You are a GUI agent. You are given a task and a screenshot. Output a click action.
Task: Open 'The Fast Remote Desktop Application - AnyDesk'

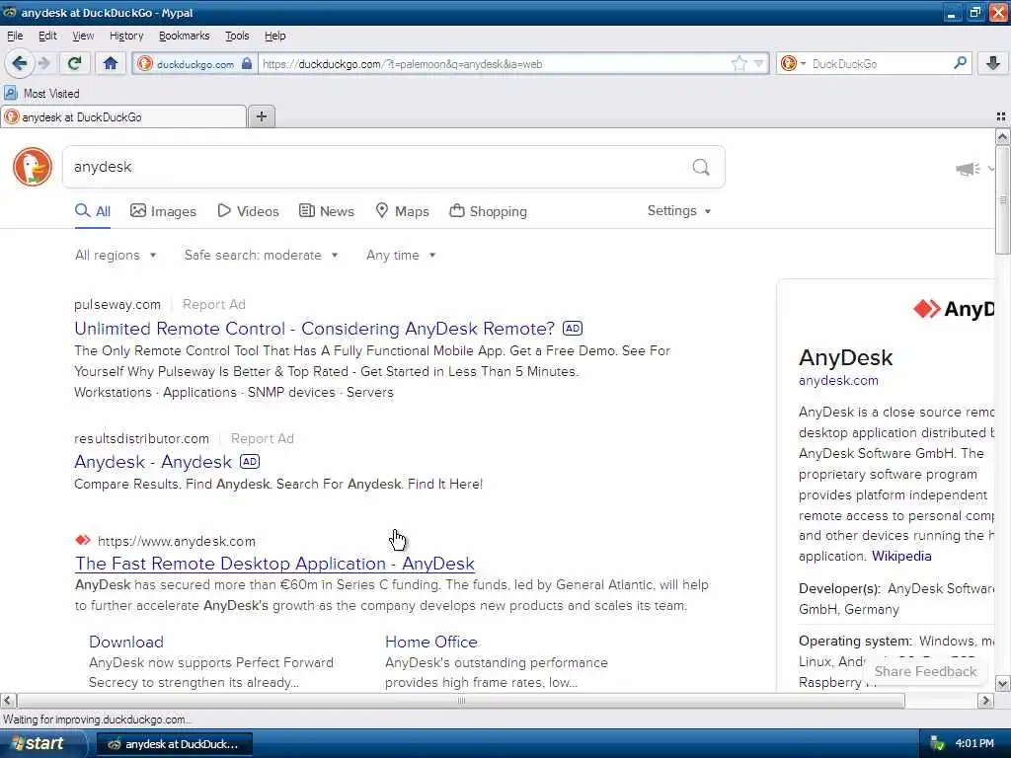coord(274,564)
